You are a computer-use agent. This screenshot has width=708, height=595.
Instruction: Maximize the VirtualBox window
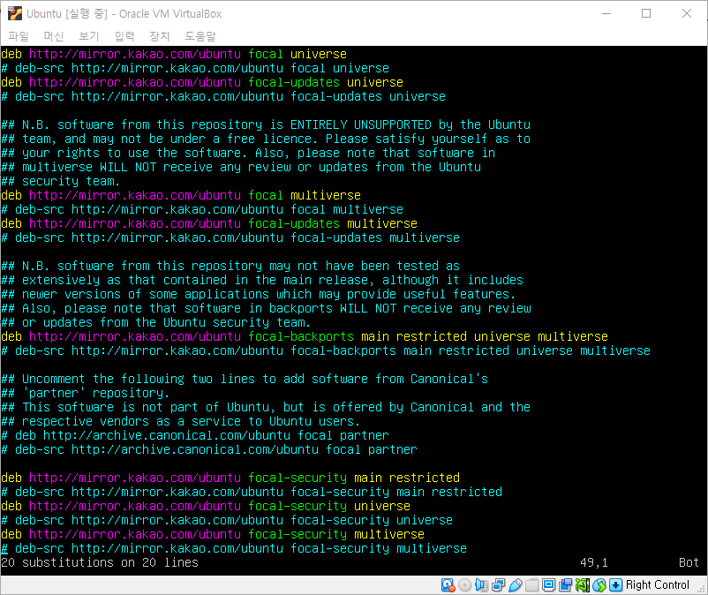(x=646, y=13)
